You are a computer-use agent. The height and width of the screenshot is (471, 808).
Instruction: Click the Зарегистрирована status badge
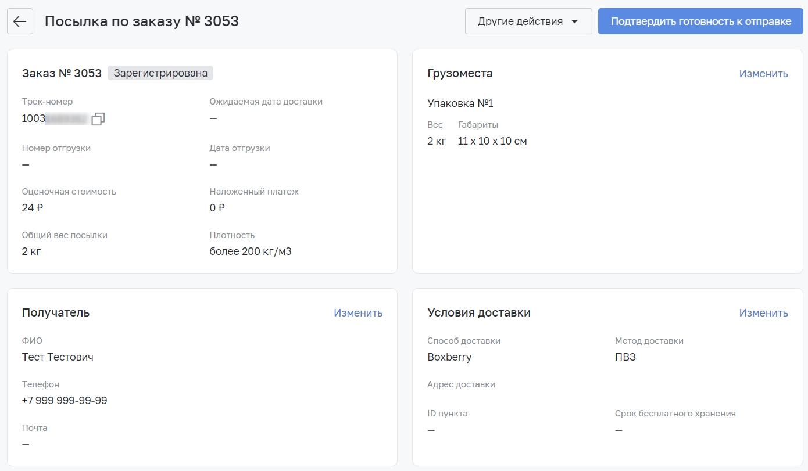coord(160,73)
